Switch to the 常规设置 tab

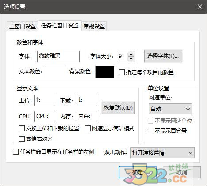point(94,27)
